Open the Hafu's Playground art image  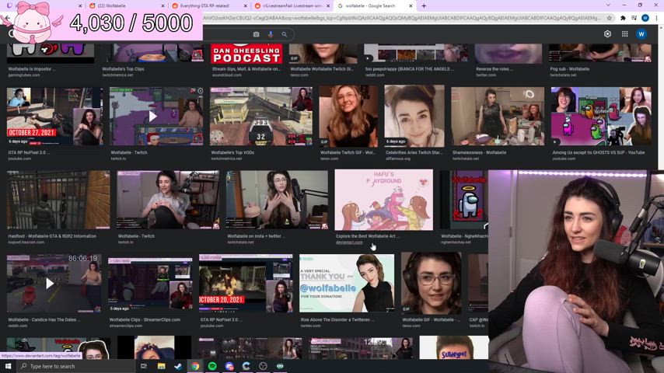point(383,200)
